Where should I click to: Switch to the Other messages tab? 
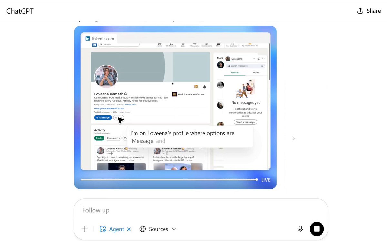(256, 72)
